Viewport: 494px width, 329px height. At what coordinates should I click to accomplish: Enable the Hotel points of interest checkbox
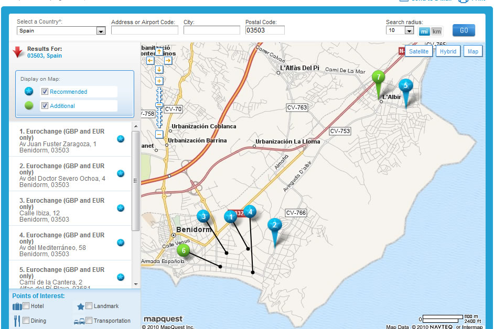click(x=26, y=306)
